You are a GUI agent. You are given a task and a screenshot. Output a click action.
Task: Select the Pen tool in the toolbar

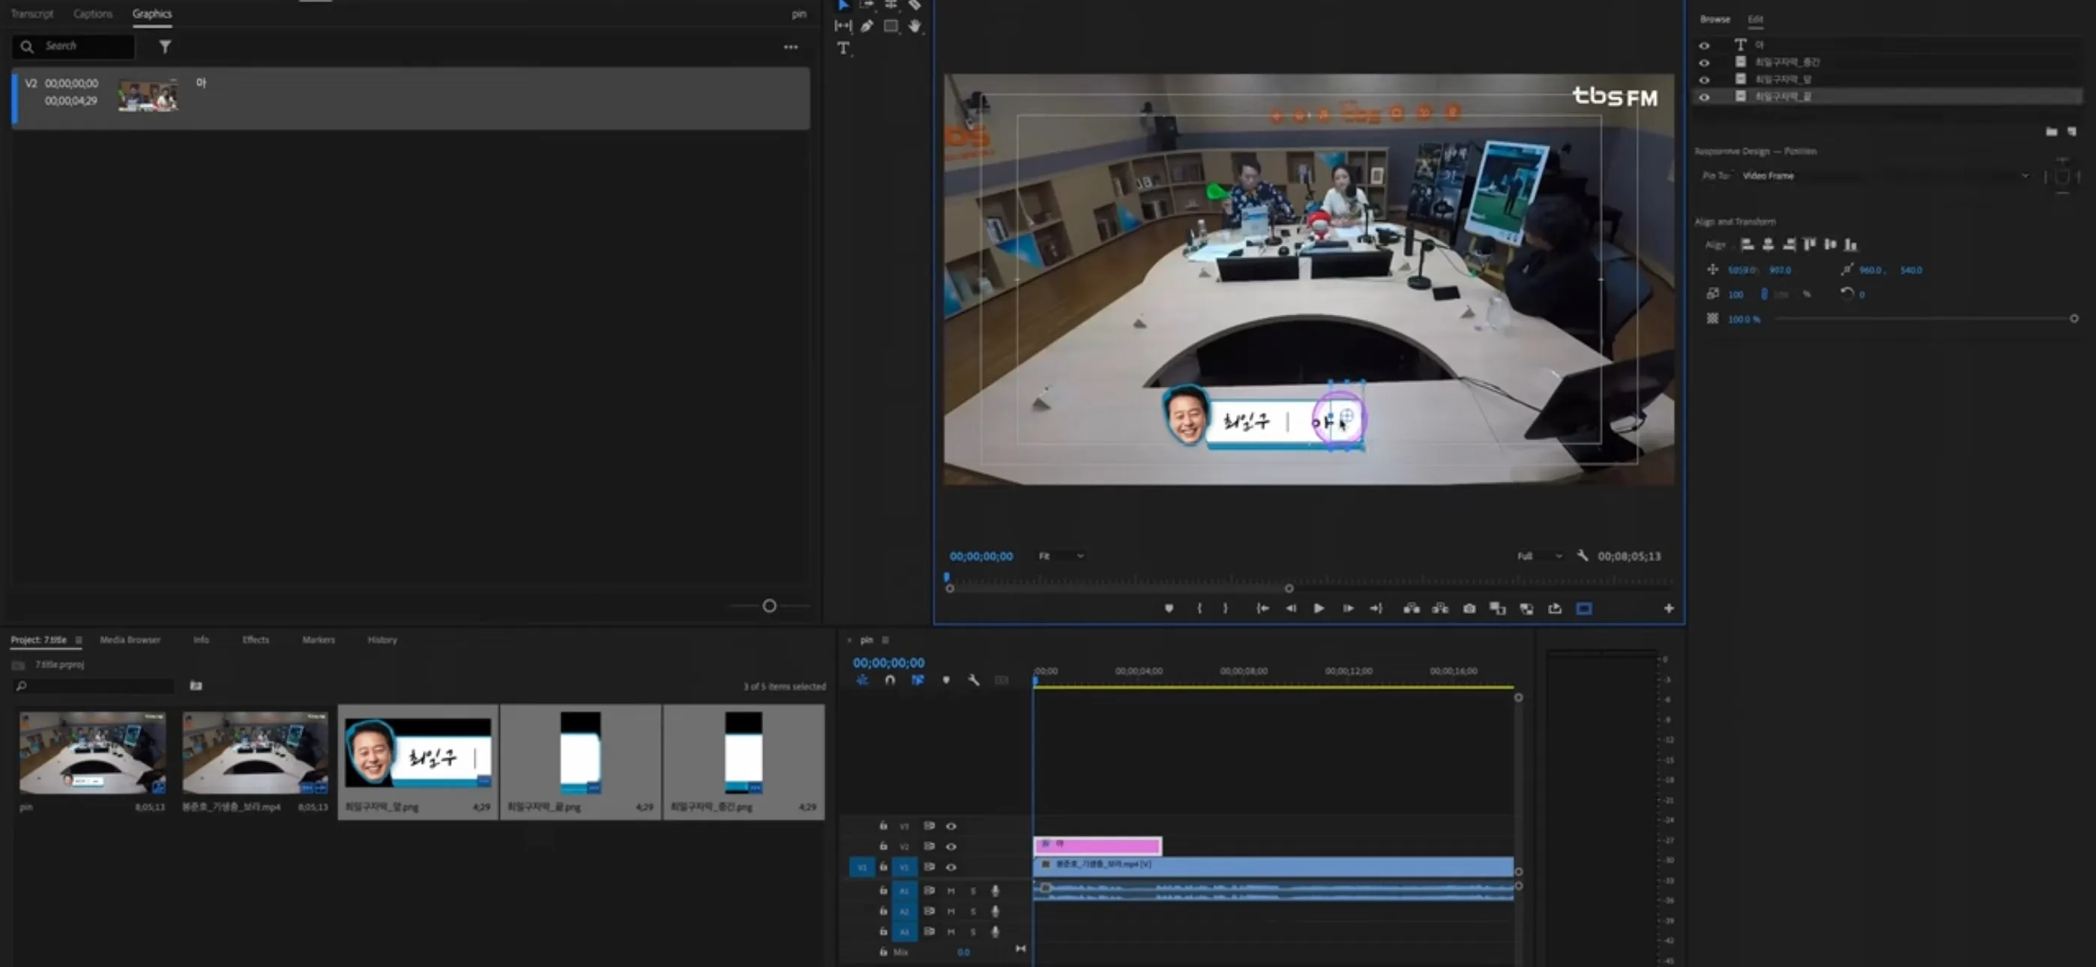point(867,26)
